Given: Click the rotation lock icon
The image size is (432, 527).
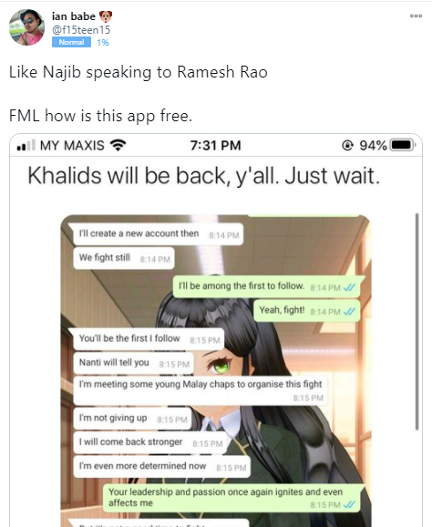Looking at the screenshot, I should [347, 145].
